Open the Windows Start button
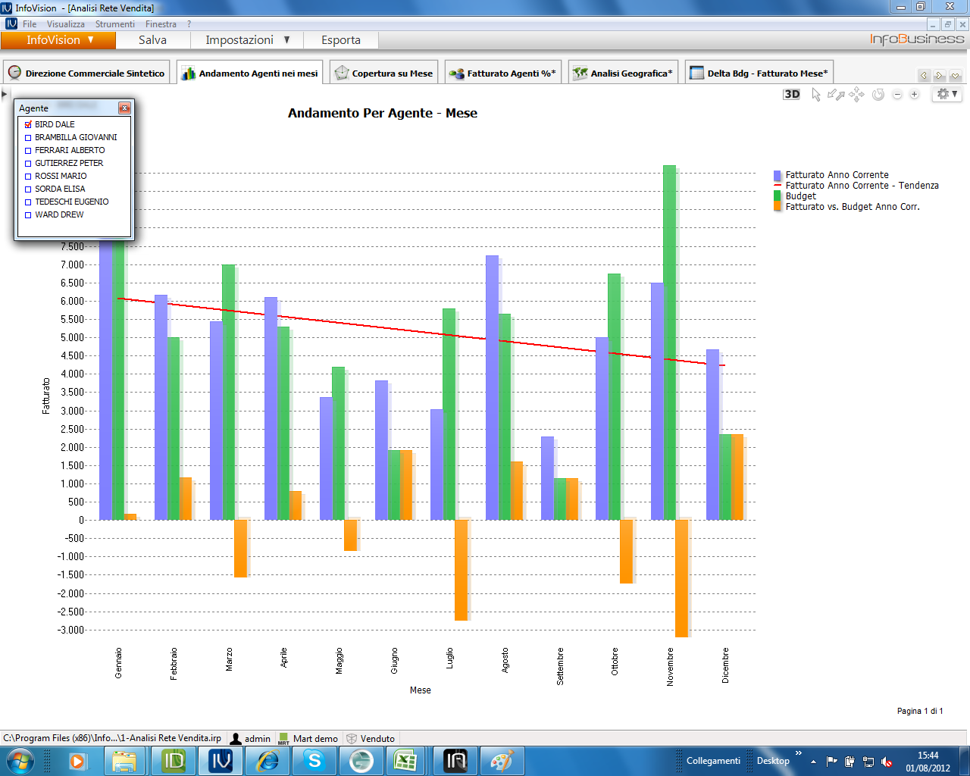 20,761
